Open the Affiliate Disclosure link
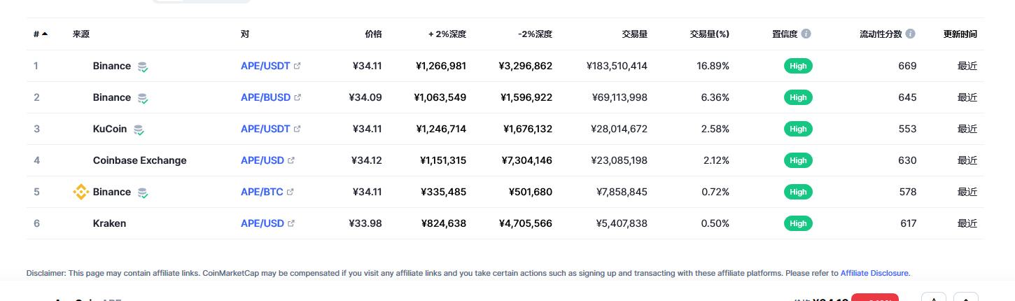Viewport: 1015px width, 301px height. coord(874,273)
